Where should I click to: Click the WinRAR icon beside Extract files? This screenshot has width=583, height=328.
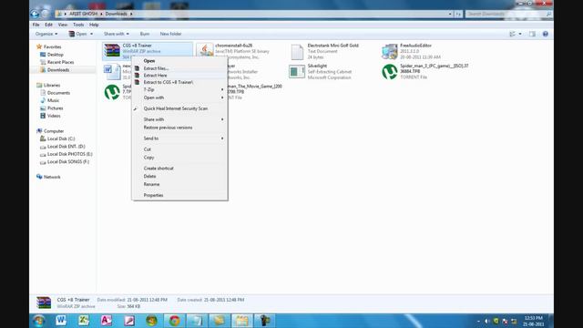coord(137,68)
